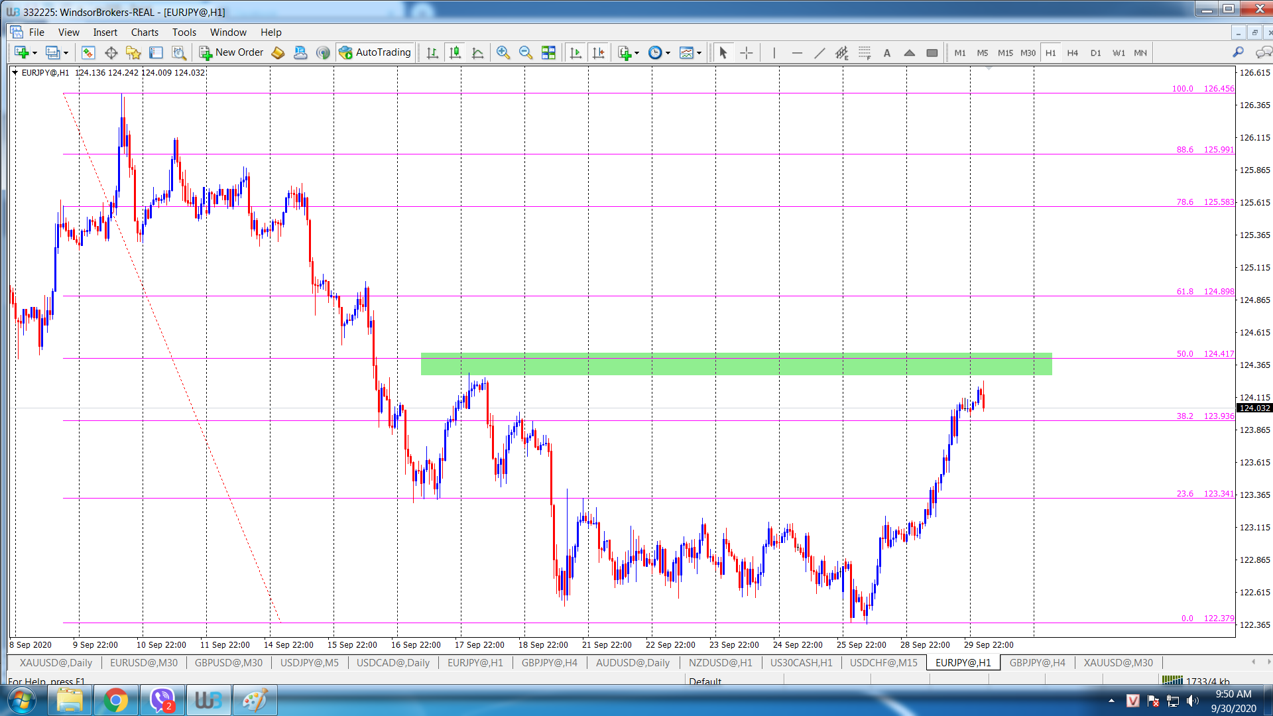The height and width of the screenshot is (716, 1273).
Task: Open the File menu
Action: (x=36, y=32)
